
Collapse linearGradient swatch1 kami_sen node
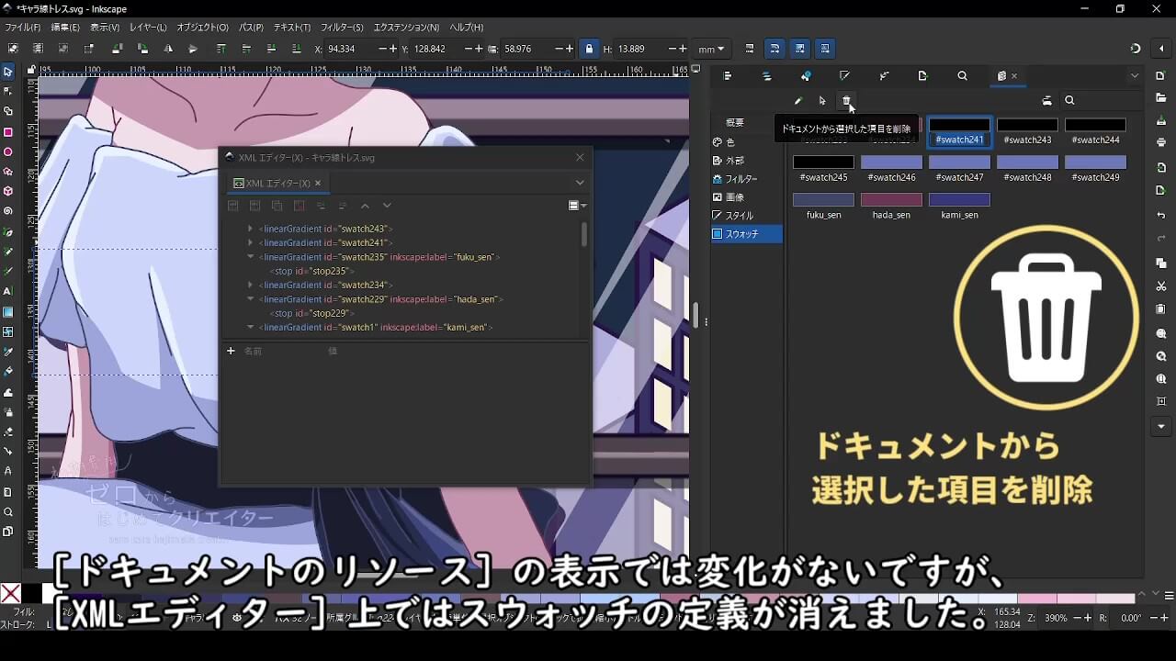point(250,327)
